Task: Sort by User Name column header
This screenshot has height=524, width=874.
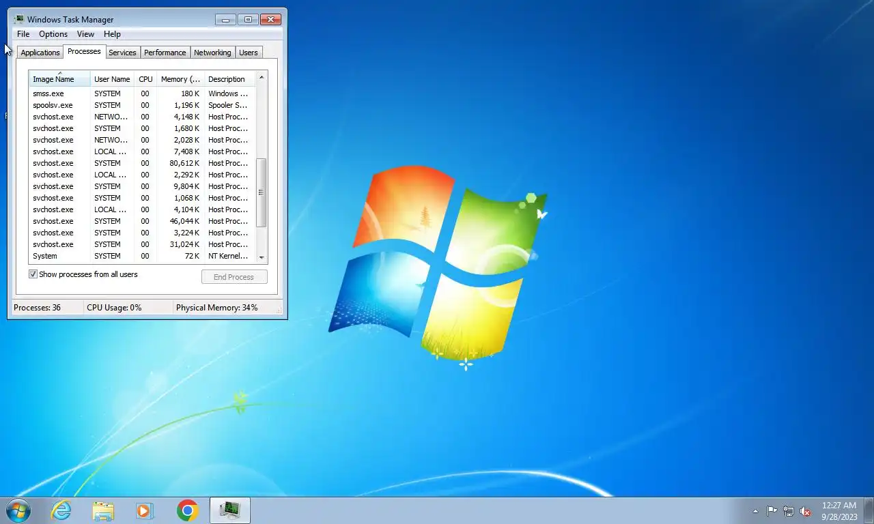Action: tap(112, 79)
